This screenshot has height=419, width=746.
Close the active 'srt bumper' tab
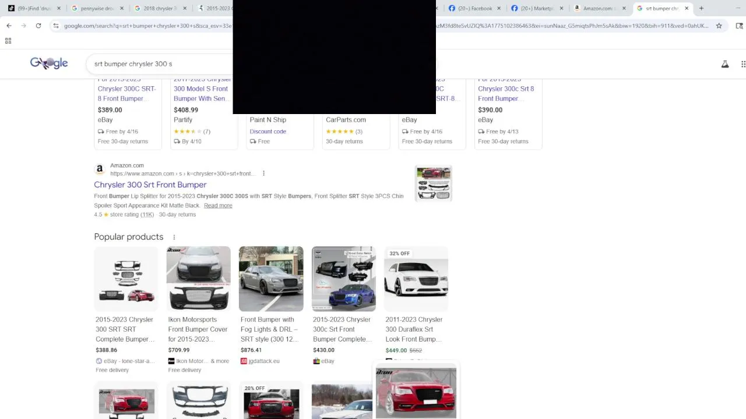coord(687,8)
